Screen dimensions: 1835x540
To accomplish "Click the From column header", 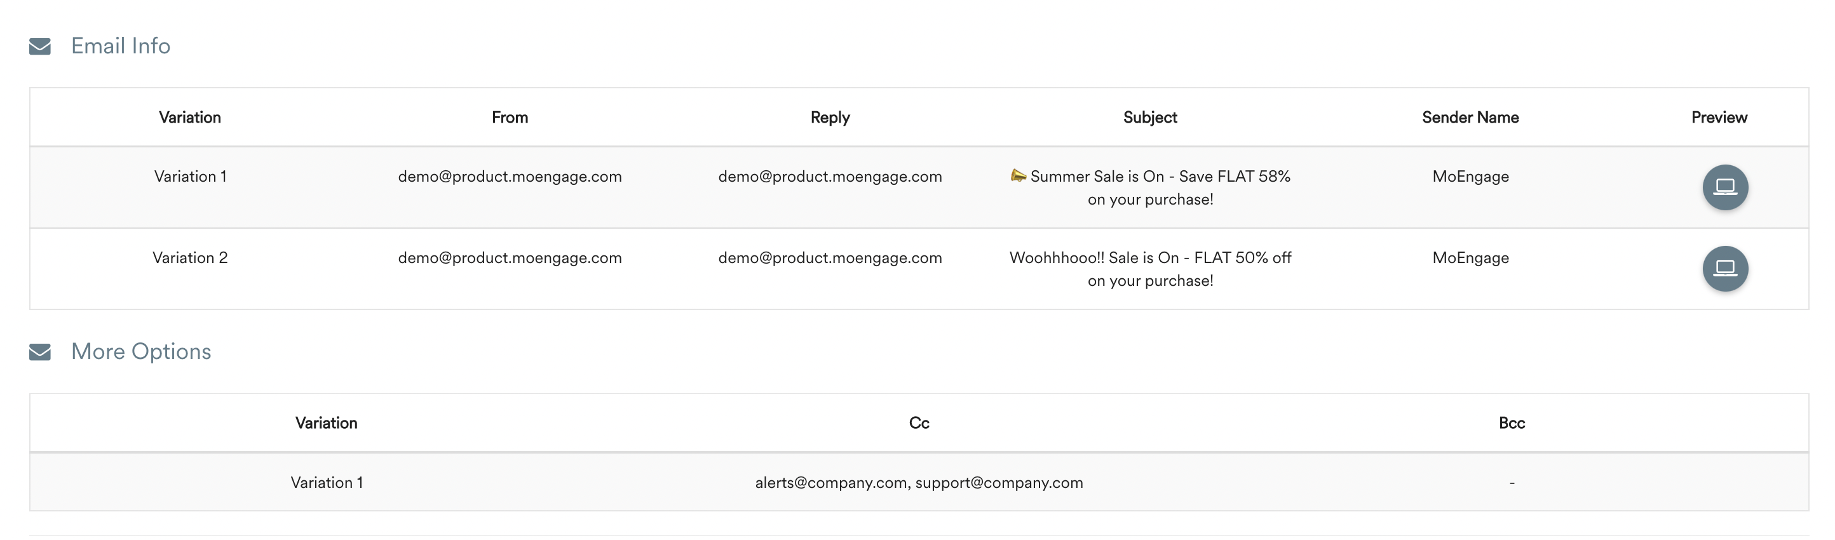I will point(510,118).
